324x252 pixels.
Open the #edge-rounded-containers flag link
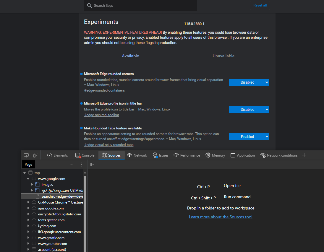[x=104, y=90]
